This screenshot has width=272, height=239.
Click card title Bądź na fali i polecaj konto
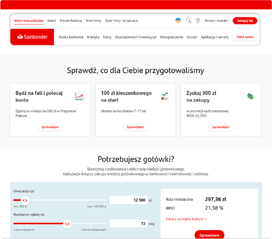[x=39, y=96]
